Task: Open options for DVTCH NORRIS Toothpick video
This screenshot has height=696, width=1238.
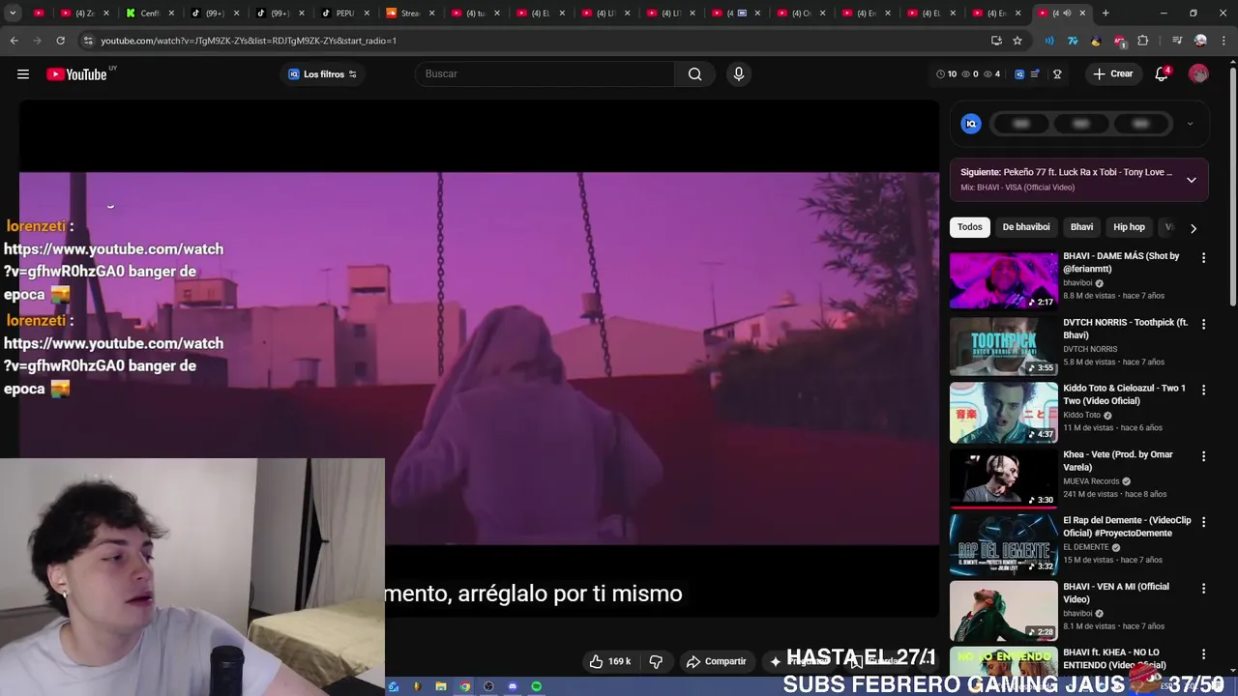Action: pyautogui.click(x=1203, y=324)
